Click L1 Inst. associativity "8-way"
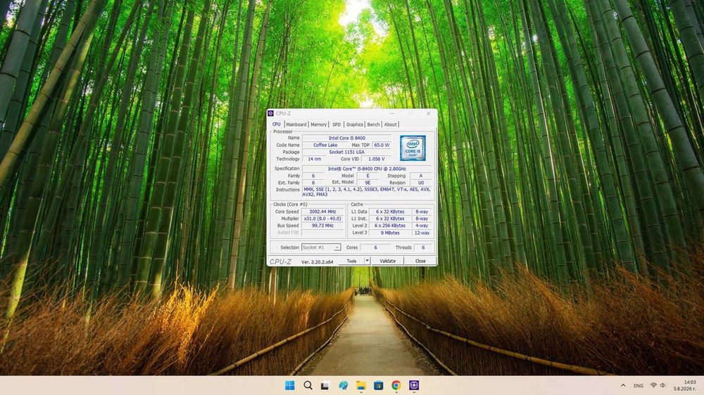 point(422,219)
